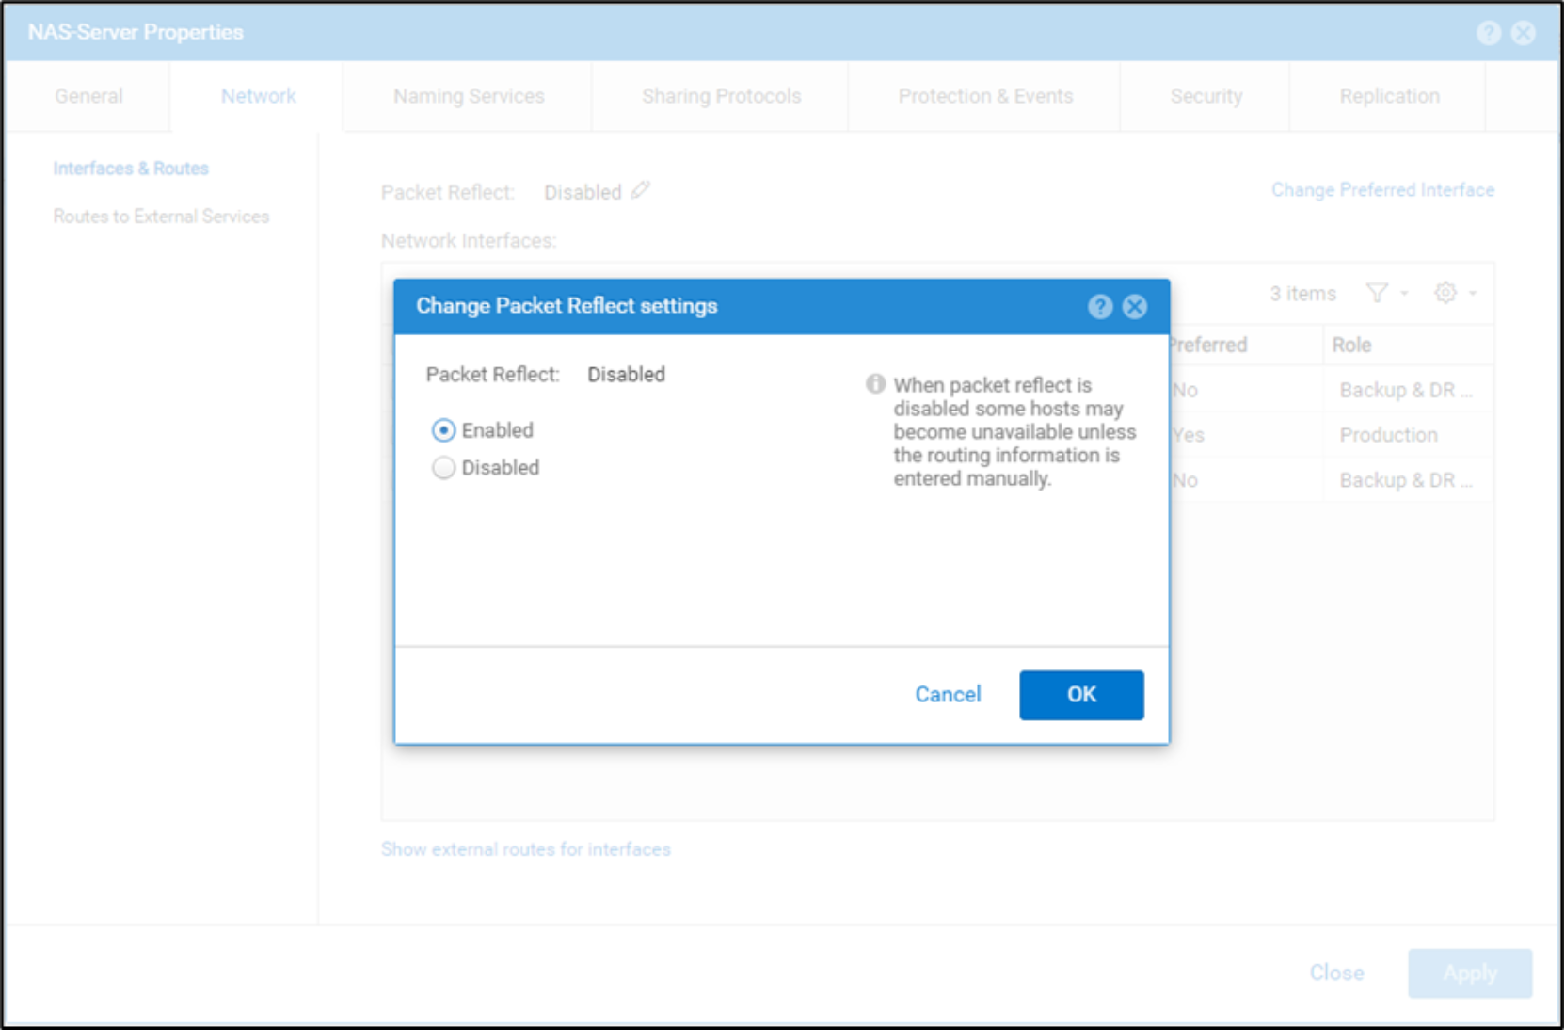Click the info icon beside packet reflect note
The height and width of the screenshot is (1031, 1565).
[x=876, y=384]
